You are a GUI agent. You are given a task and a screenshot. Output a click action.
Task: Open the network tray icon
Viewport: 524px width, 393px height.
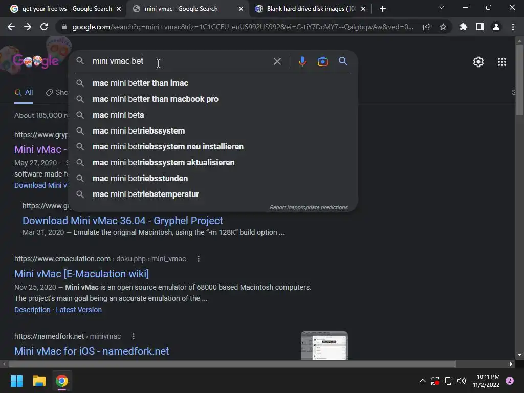449,381
